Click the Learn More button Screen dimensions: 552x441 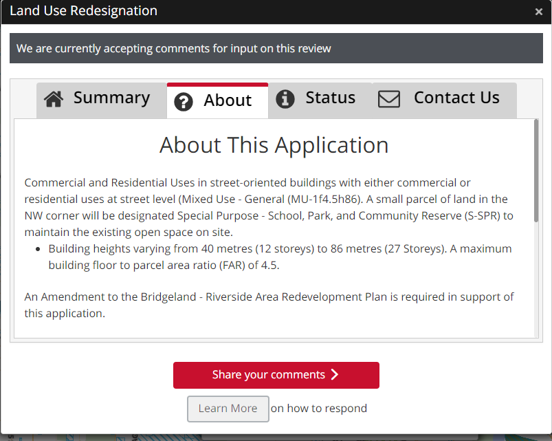coord(228,409)
